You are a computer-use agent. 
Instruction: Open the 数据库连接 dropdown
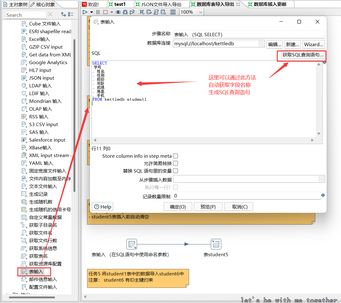click(261, 43)
